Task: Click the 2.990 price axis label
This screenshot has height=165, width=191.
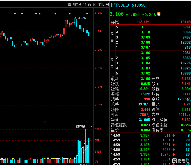Action: coord(99,50)
